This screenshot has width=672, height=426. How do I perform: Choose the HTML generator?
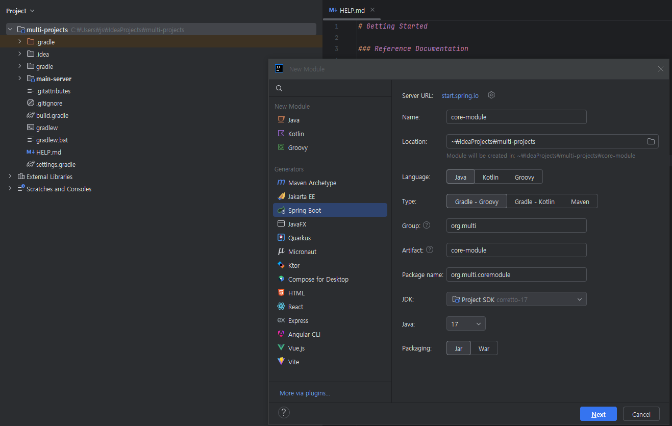pyautogui.click(x=330, y=293)
